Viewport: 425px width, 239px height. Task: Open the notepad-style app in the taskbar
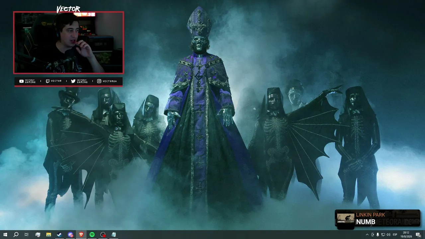pyautogui.click(x=114, y=235)
